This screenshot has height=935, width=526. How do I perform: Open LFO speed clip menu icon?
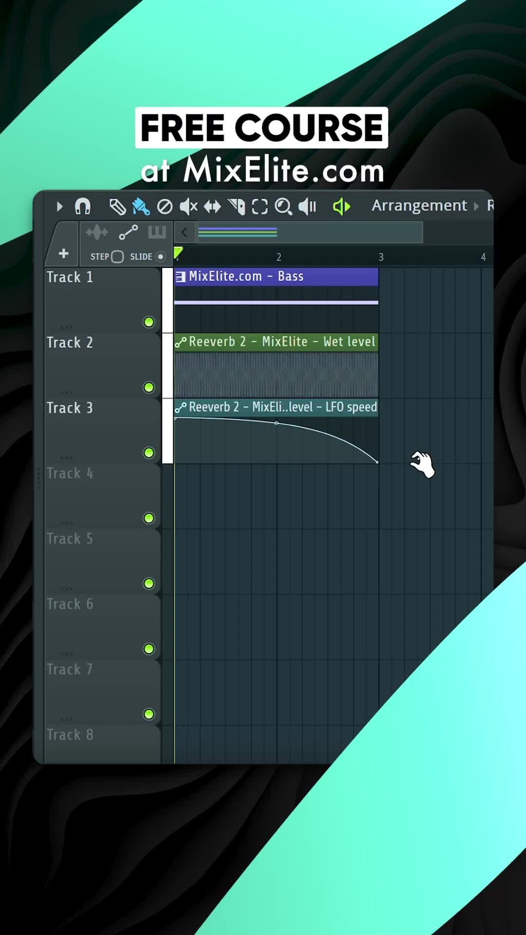[x=181, y=408]
